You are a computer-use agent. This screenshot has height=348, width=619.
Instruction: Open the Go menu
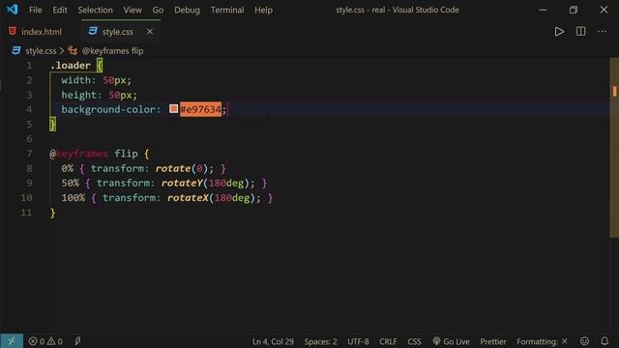coord(158,10)
